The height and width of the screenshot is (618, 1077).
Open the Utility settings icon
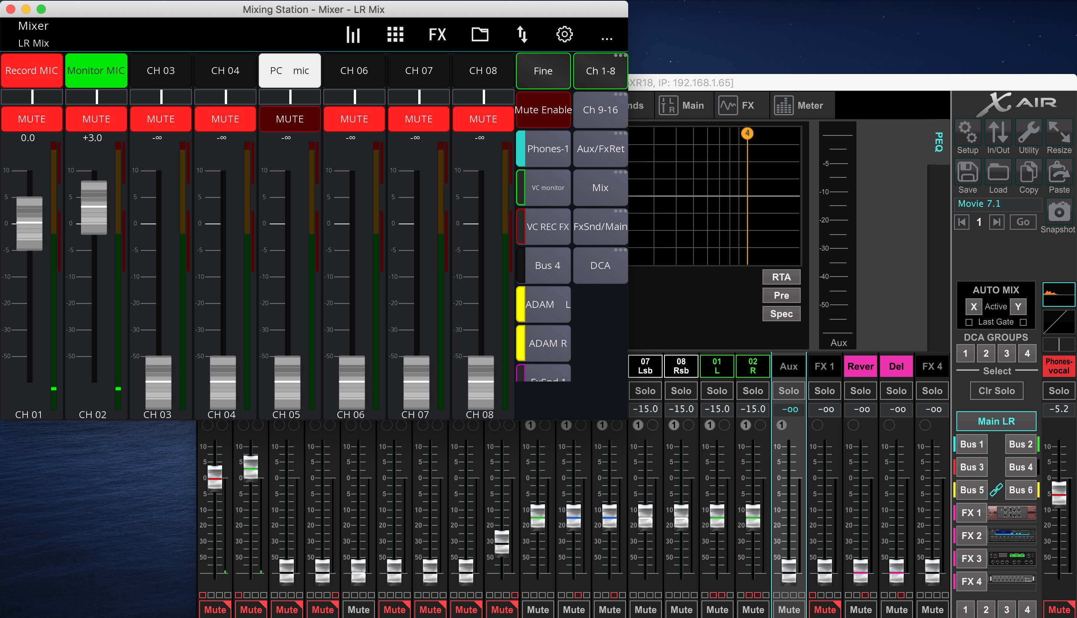(1029, 136)
